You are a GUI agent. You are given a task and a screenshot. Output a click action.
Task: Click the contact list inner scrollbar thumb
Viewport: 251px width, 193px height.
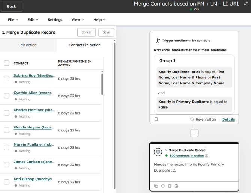[x=102, y=84]
